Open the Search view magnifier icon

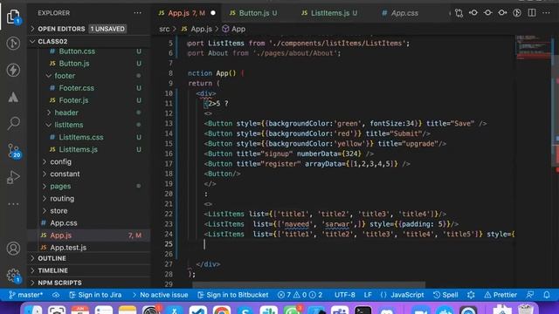tap(13, 123)
